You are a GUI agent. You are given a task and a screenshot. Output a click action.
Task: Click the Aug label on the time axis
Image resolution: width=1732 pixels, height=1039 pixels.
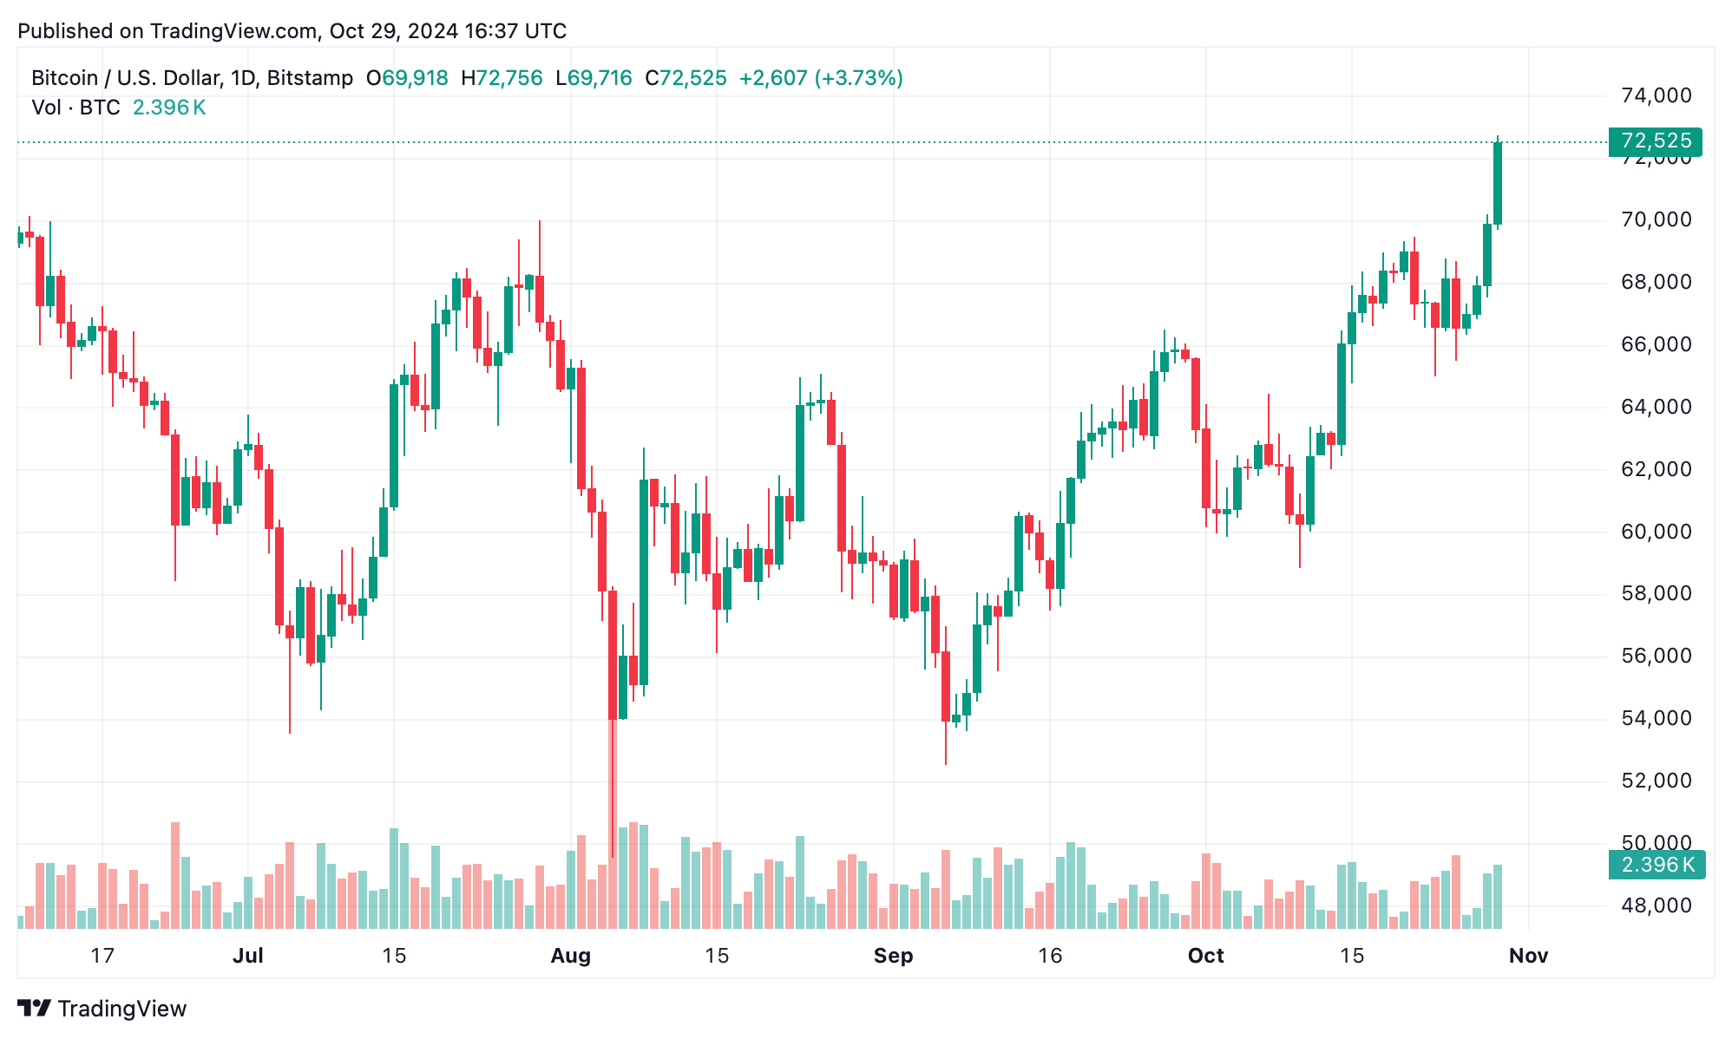tap(570, 956)
